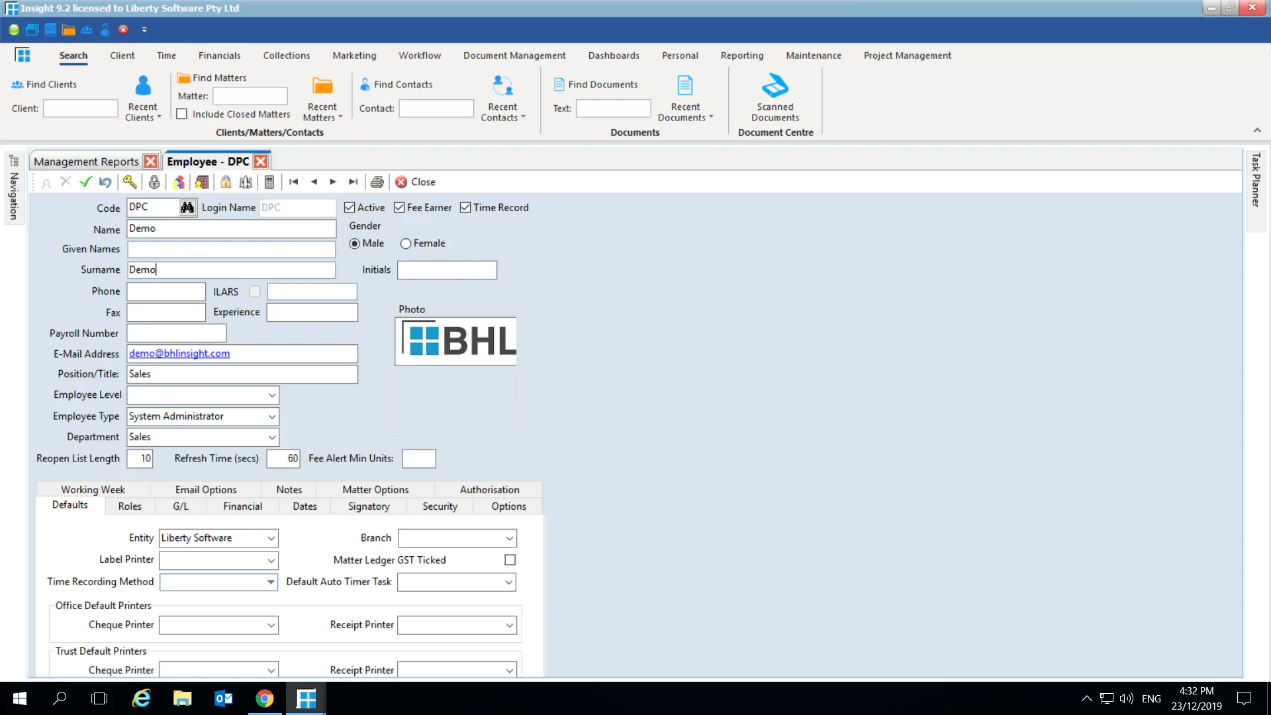This screenshot has width=1271, height=715.
Task: Click inside the Fee Alert Min Units field
Action: pyautogui.click(x=418, y=458)
